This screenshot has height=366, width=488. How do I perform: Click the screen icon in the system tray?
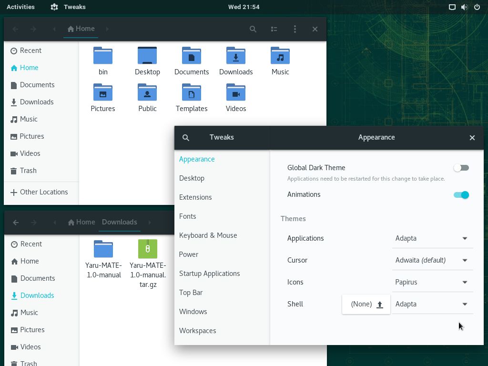(x=451, y=7)
